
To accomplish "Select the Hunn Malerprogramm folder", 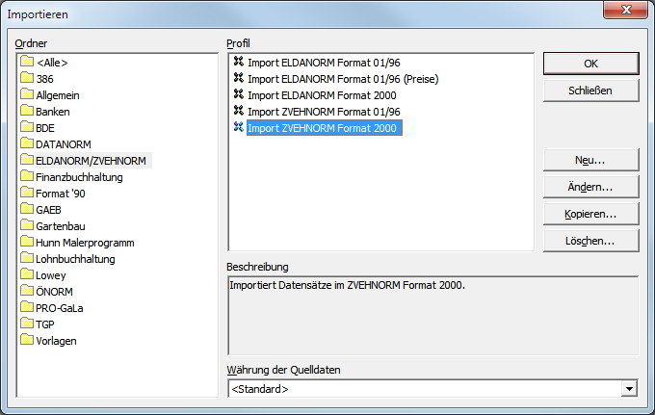I will (x=84, y=242).
